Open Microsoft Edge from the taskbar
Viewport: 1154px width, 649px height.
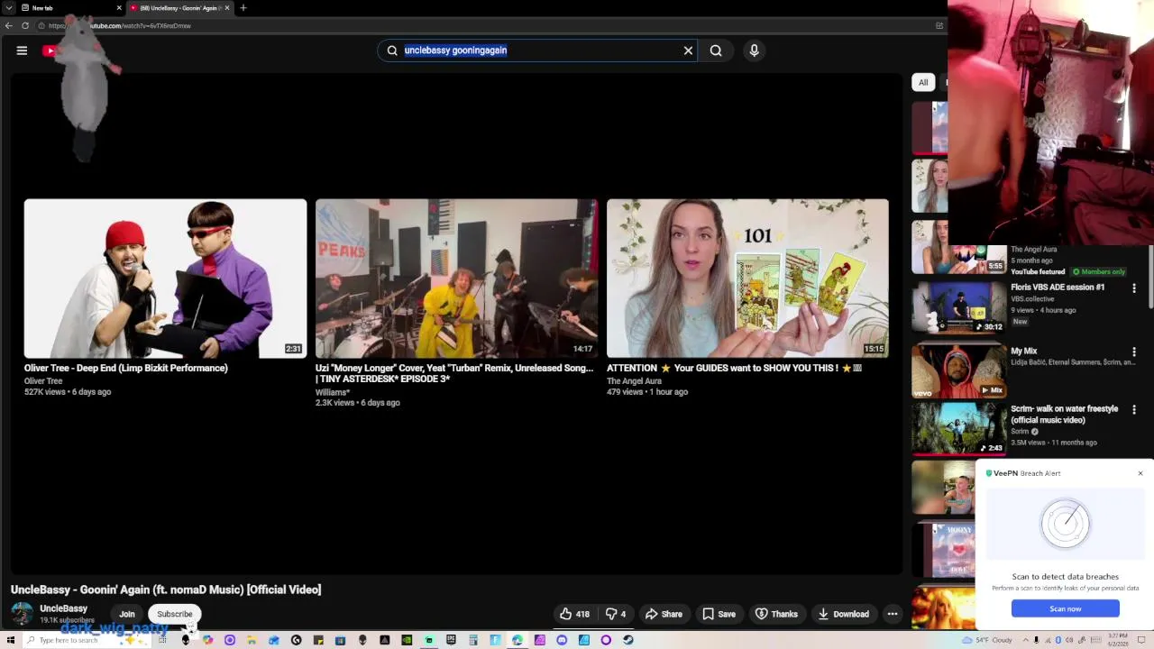[x=517, y=640]
